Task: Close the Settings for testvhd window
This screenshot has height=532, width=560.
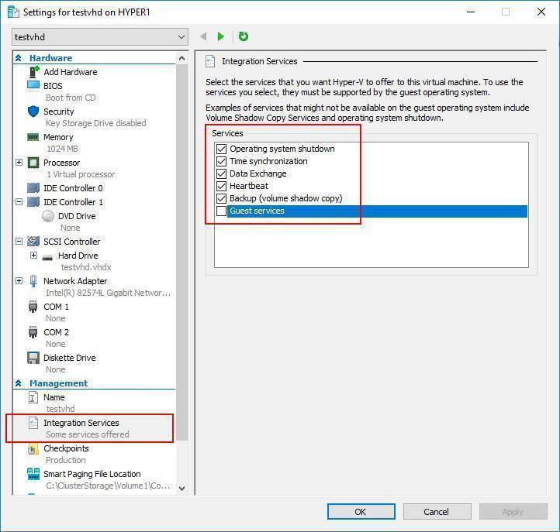Action: (x=541, y=12)
